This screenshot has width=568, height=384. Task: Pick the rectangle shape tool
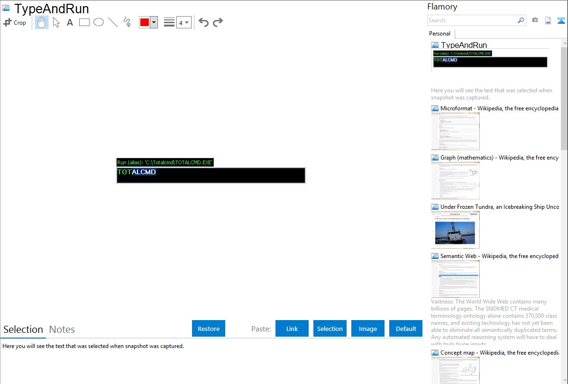84,22
